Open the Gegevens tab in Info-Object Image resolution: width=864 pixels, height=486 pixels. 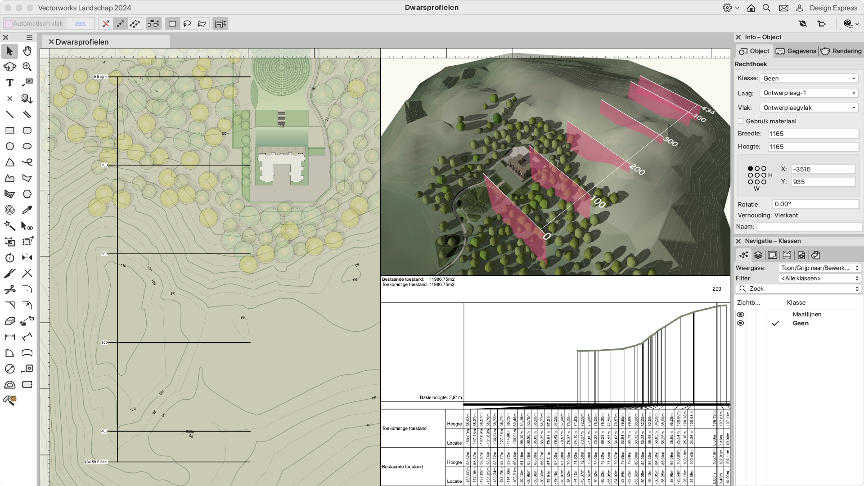coord(796,51)
